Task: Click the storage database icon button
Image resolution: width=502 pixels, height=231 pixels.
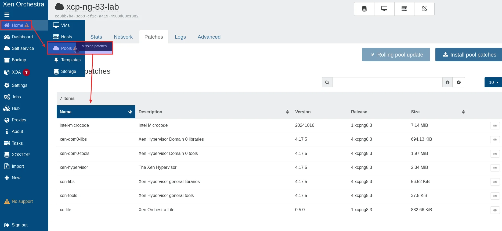Action: click(364, 9)
